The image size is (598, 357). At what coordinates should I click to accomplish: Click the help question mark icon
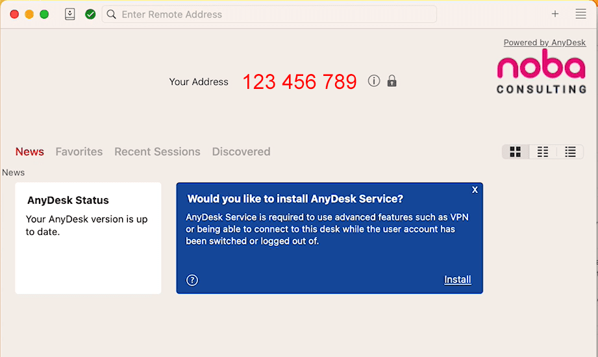pyautogui.click(x=192, y=280)
